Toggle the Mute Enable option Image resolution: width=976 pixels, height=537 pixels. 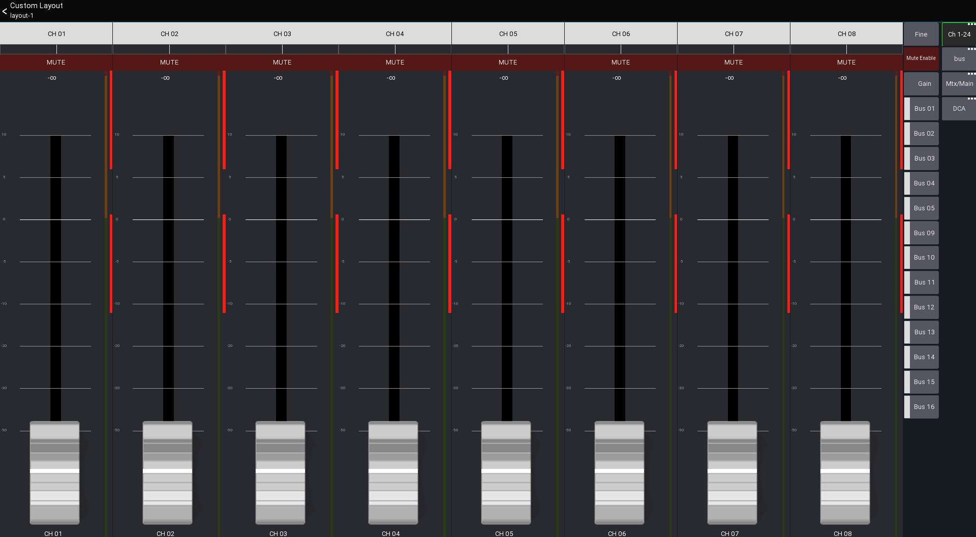pos(921,58)
